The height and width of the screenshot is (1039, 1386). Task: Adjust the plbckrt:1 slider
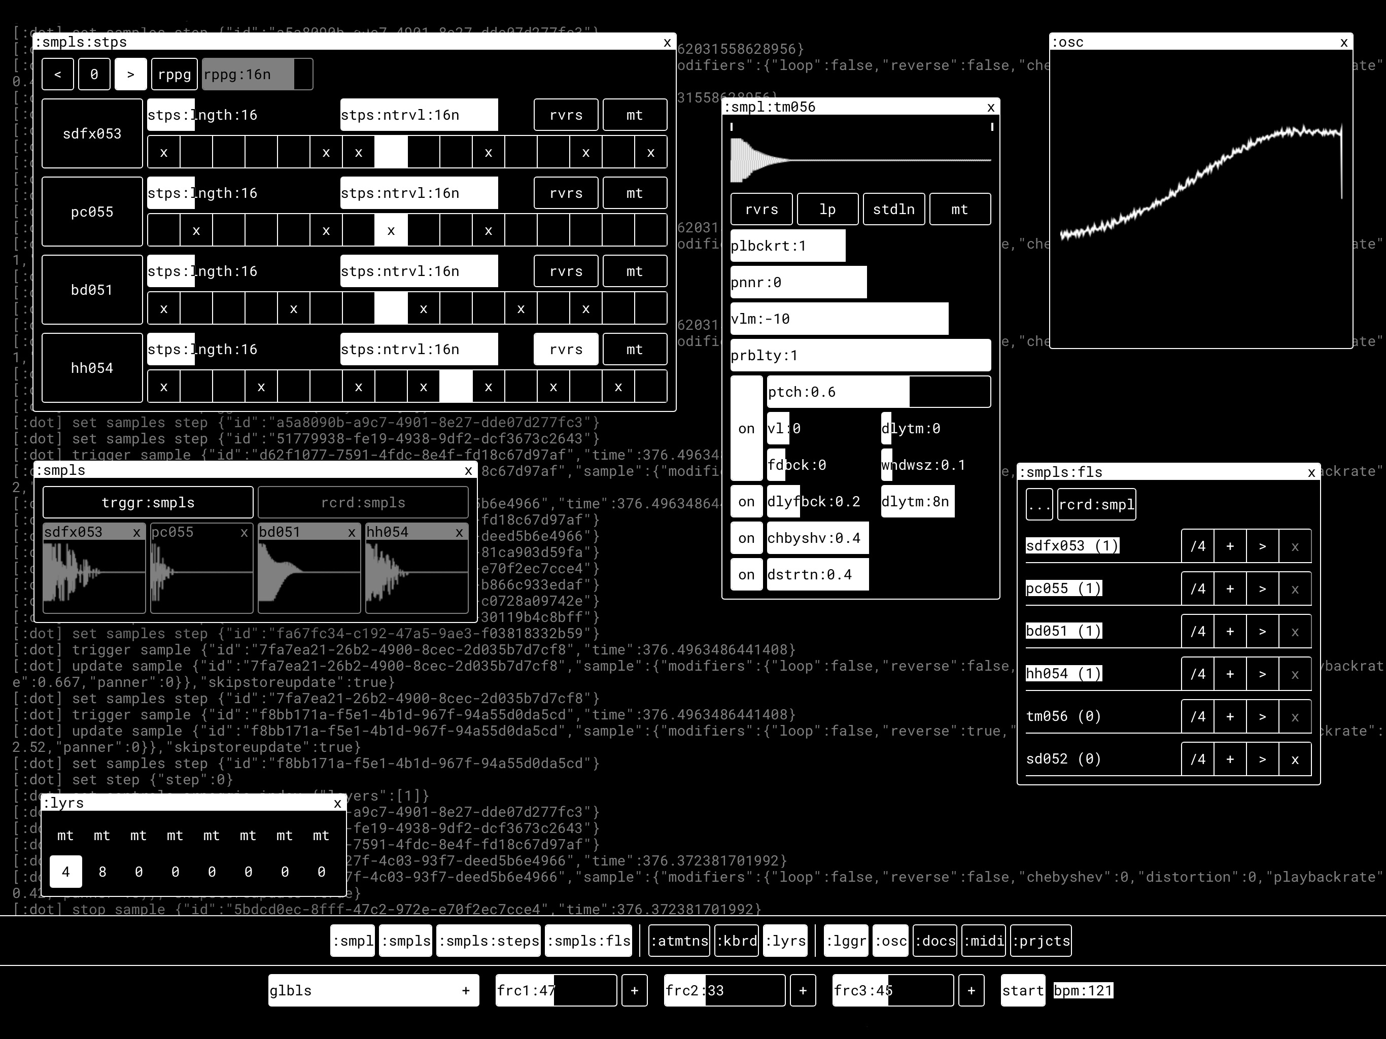click(x=861, y=246)
